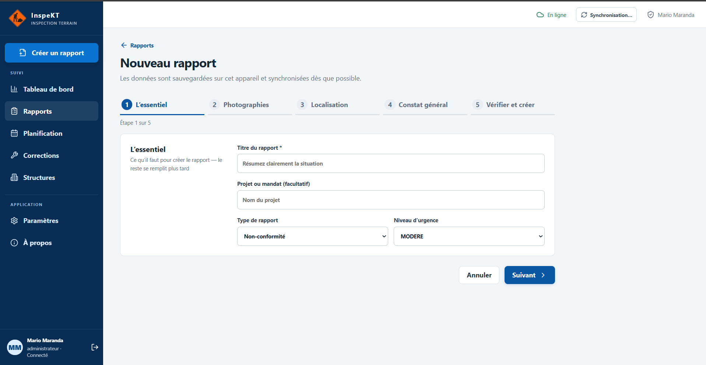
Task: Open the Niveau d'urgence dropdown
Action: (469, 236)
